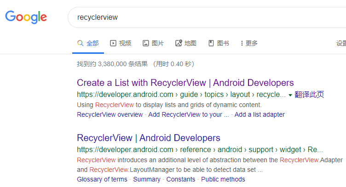Click the second result's URL starting developer.android.com › reference
Screen dimensions: 346x187
[x=200, y=150]
